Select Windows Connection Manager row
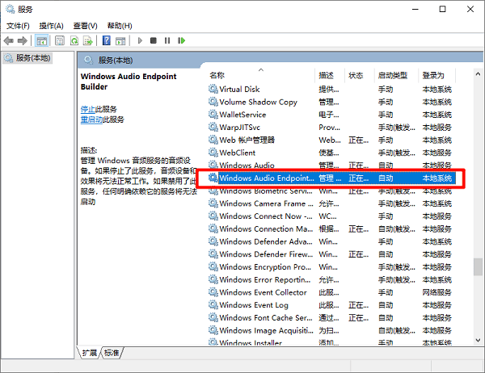This screenshot has width=485, height=373. [x=331, y=228]
